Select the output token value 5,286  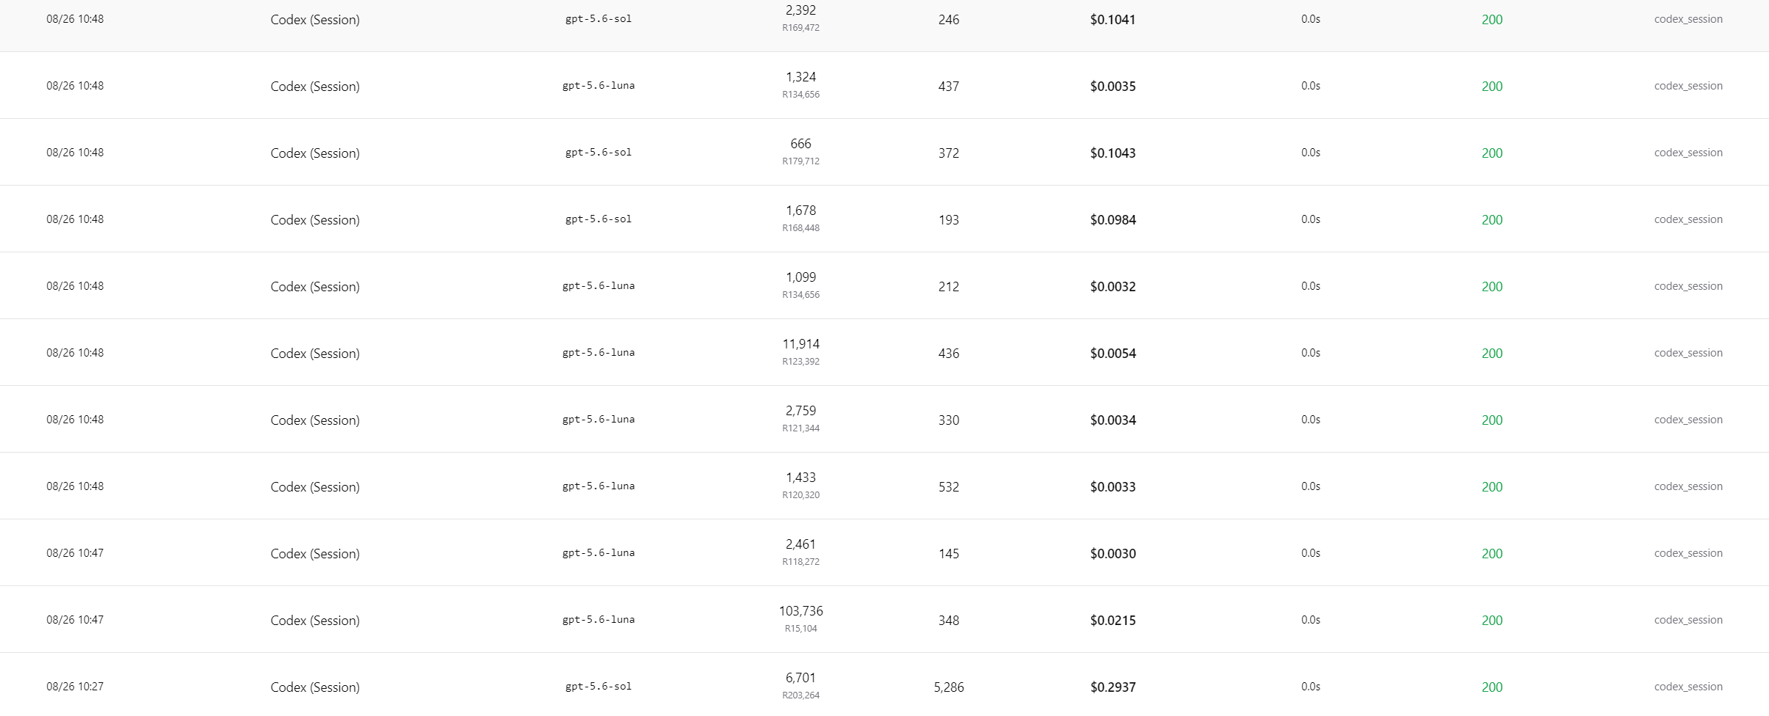949,687
